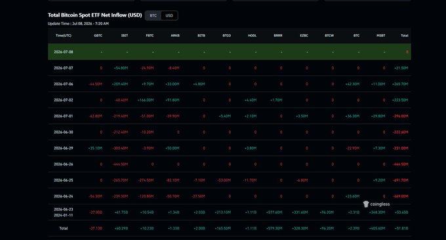446x240 pixels.
Task: Click the 2026-06-29 date cell
Action: click(64, 148)
